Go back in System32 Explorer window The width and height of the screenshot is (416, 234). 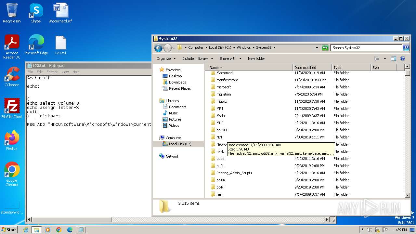click(x=158, y=48)
